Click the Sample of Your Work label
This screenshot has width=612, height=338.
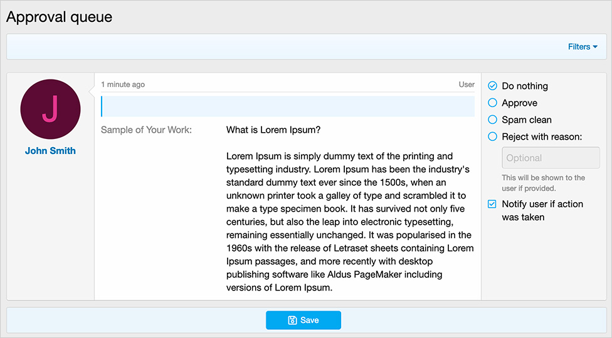coord(146,130)
